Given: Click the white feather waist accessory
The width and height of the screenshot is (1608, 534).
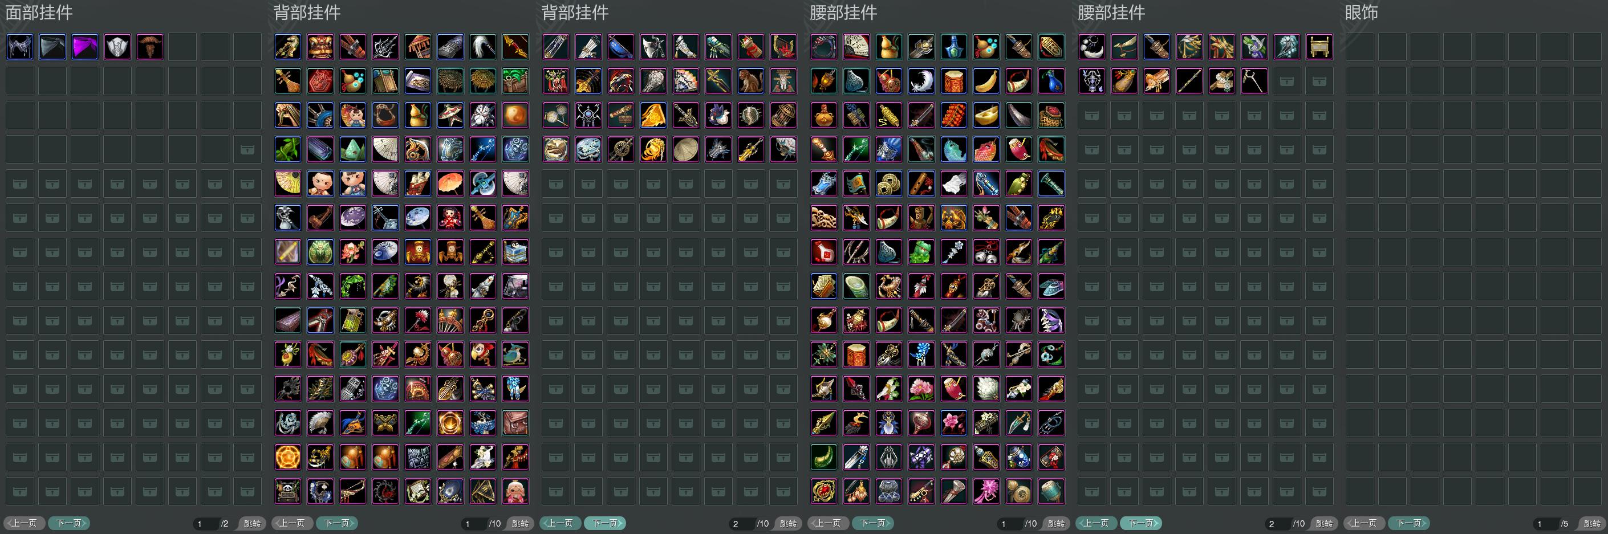Looking at the screenshot, I should (x=921, y=81).
